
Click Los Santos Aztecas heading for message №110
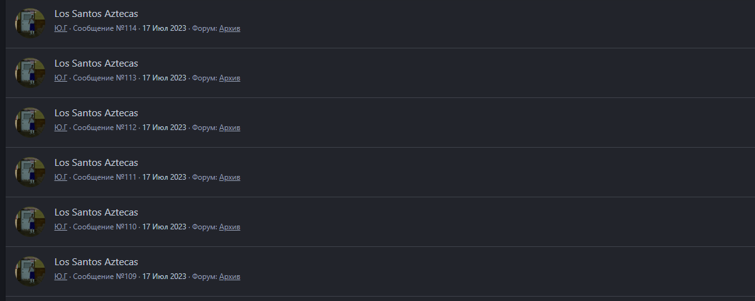[x=96, y=212]
